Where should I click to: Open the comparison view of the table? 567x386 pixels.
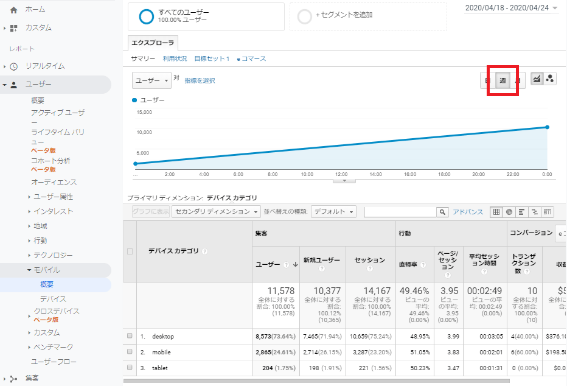535,211
